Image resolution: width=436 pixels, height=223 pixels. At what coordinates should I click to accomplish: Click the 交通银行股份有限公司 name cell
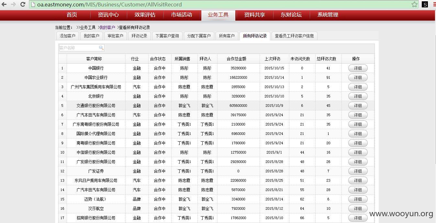coord(96,106)
